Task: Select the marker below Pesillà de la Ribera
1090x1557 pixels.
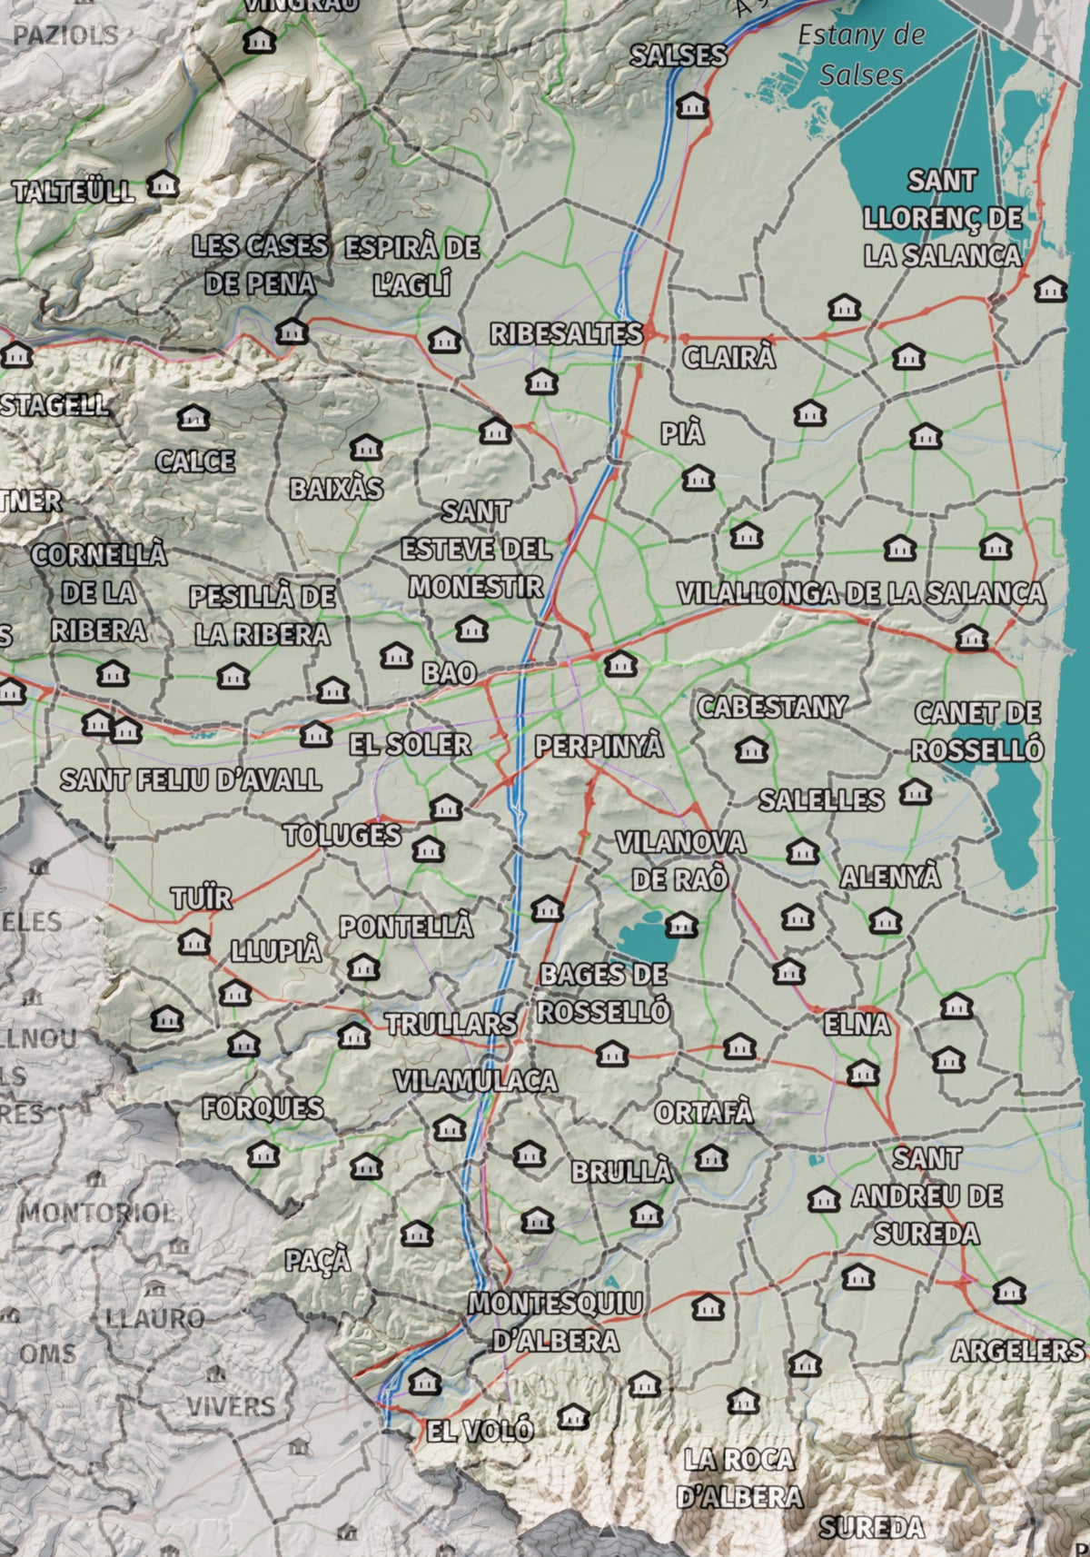Action: (233, 676)
